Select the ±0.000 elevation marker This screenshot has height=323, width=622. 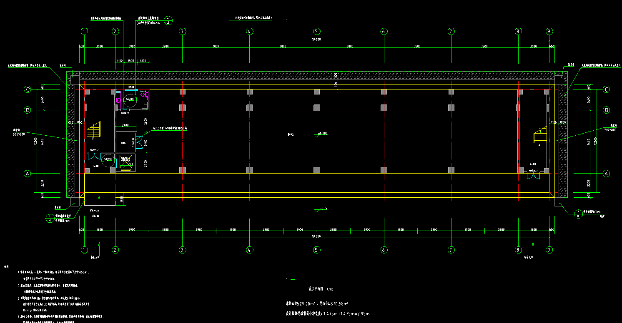[322, 134]
